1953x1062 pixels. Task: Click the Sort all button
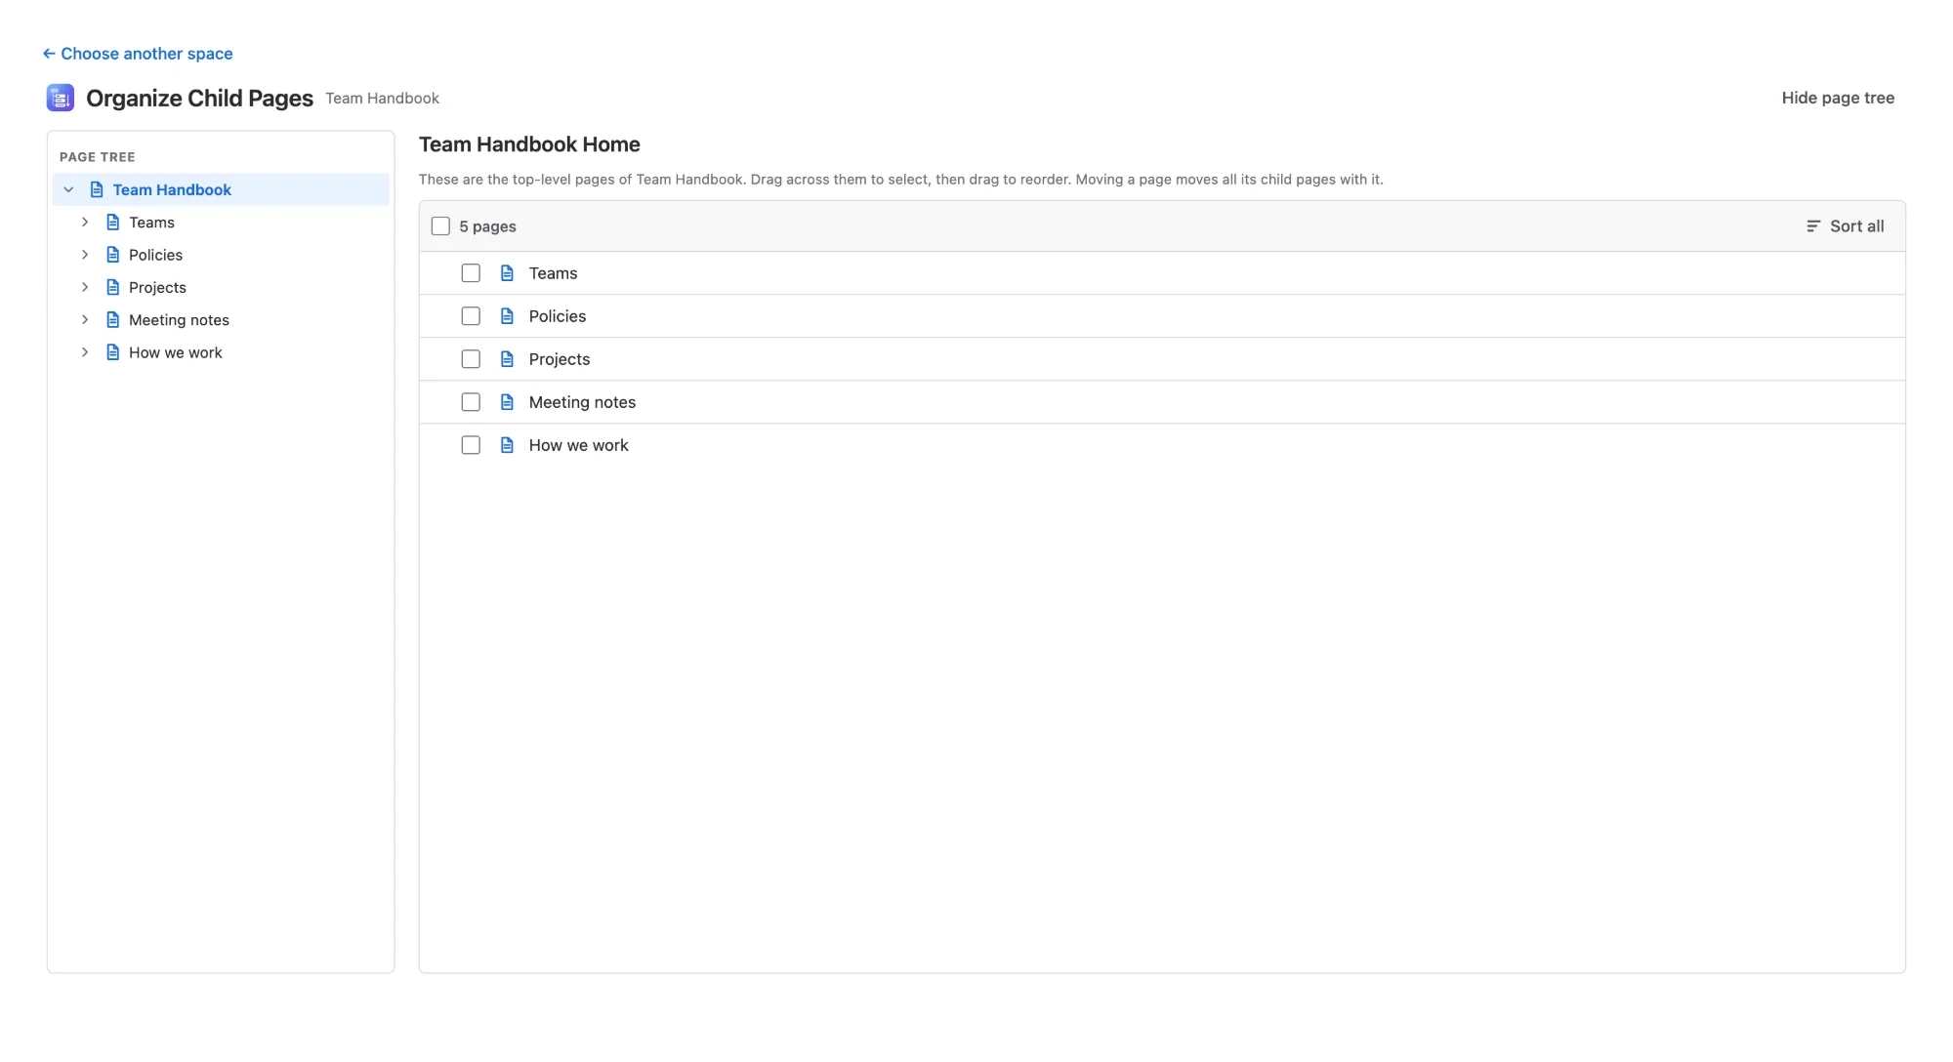click(1845, 226)
